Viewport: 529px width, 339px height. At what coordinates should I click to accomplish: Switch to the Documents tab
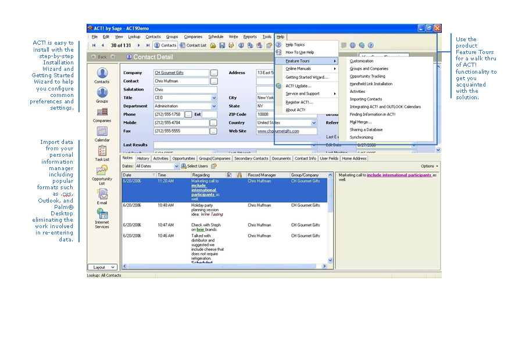281,158
